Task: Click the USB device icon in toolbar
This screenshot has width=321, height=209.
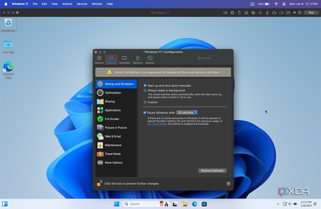Action: 239,13
